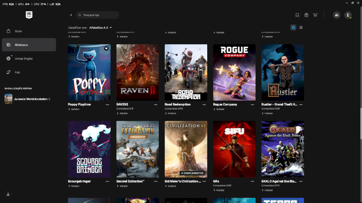The height and width of the screenshot is (203, 362).
Task: Open Second Extinction cover art
Action: coord(138,149)
